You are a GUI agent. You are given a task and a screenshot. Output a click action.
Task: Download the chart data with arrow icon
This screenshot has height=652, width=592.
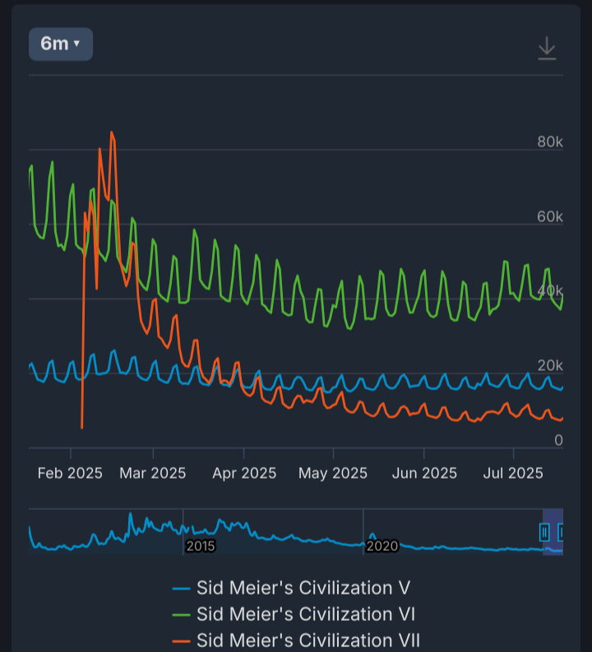point(547,49)
